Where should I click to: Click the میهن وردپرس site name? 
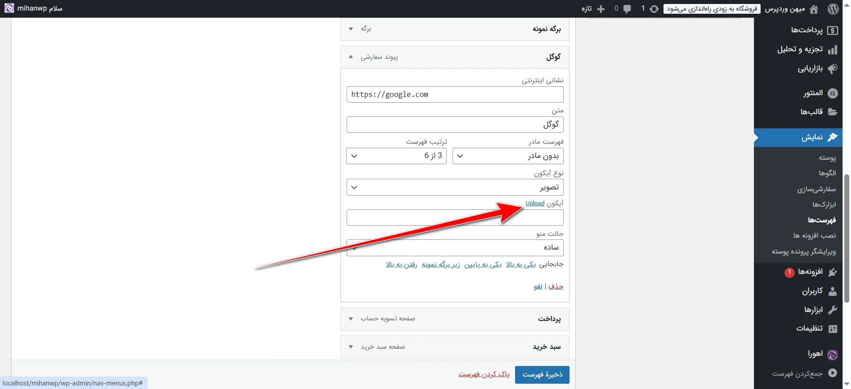pos(785,9)
